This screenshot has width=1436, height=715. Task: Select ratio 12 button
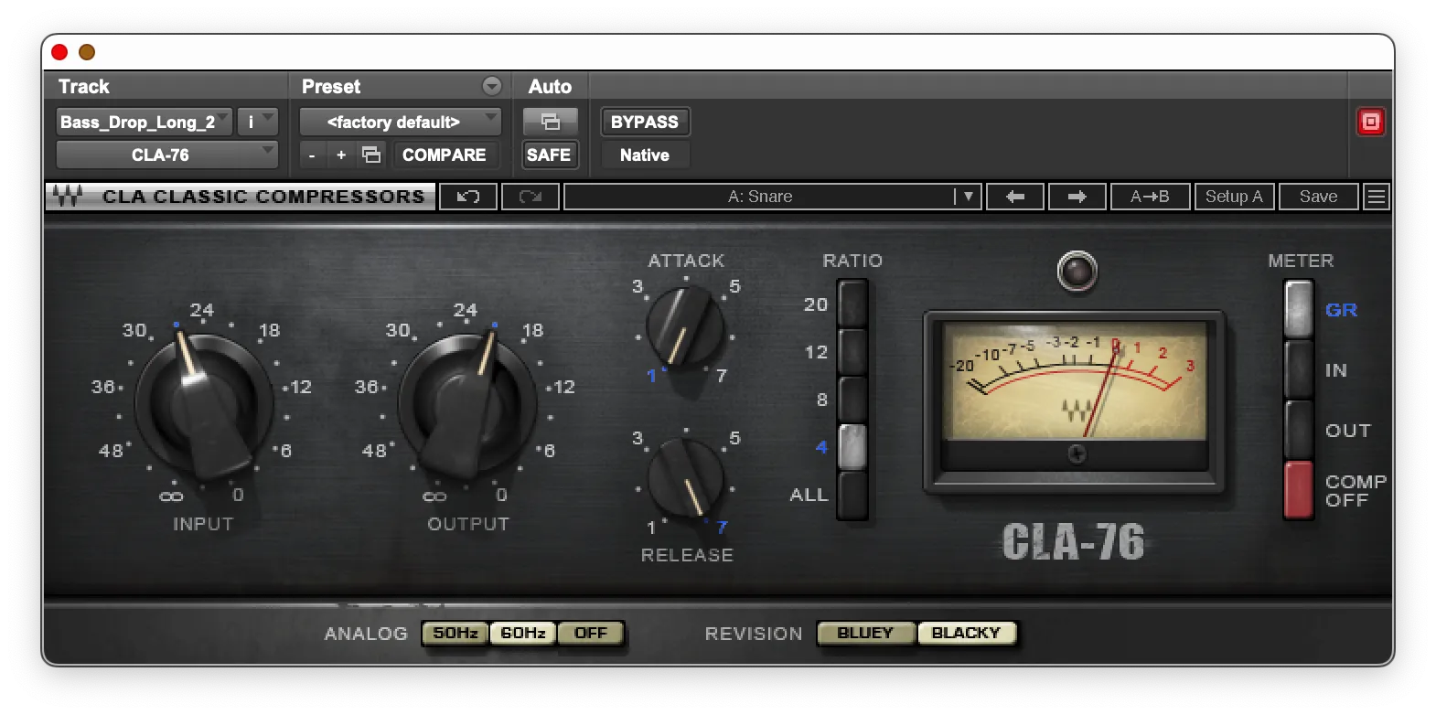click(852, 351)
